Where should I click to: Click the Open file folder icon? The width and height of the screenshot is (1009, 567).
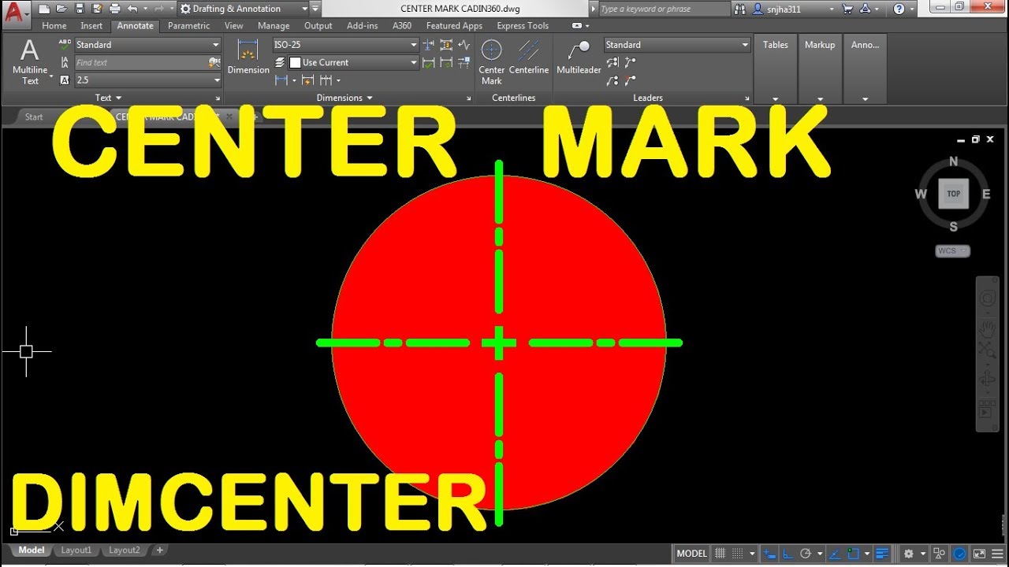(61, 9)
